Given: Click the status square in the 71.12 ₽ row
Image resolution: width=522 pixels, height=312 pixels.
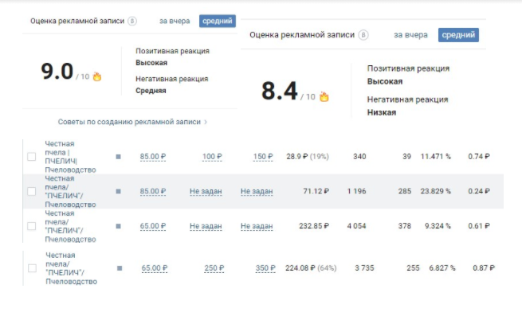Looking at the screenshot, I should 118,191.
